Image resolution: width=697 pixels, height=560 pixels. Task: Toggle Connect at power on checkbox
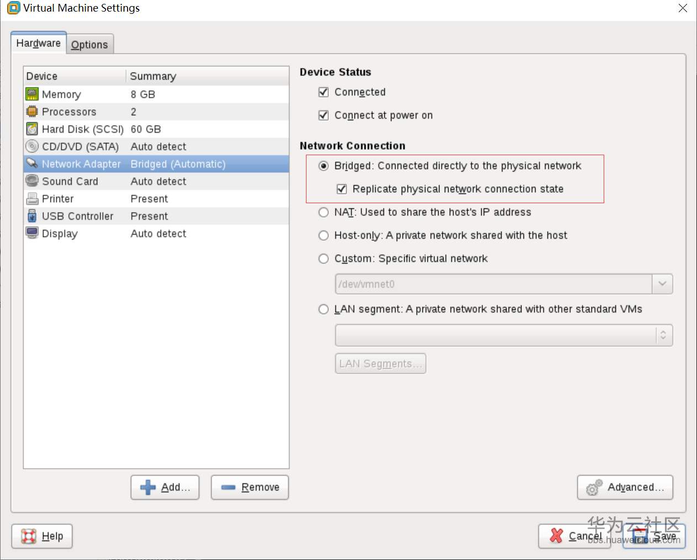pyautogui.click(x=324, y=115)
